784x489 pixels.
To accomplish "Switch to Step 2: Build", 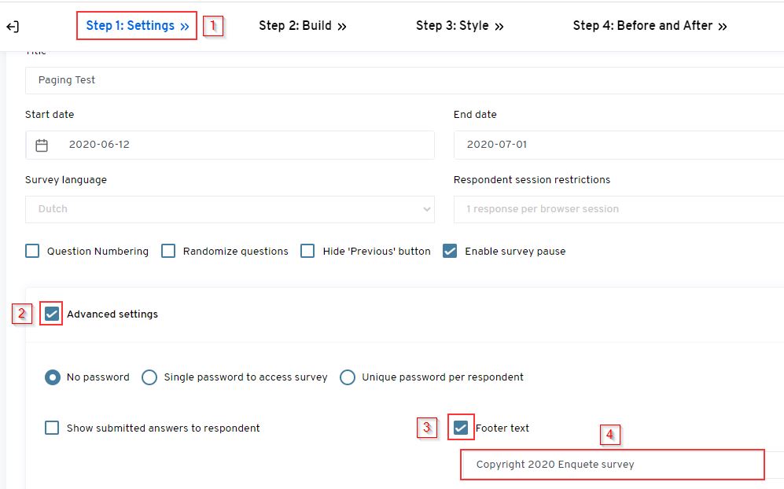I will [302, 26].
